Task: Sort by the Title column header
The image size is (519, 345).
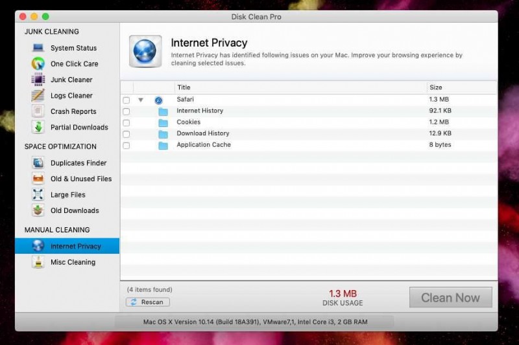Action: pyautogui.click(x=300, y=87)
